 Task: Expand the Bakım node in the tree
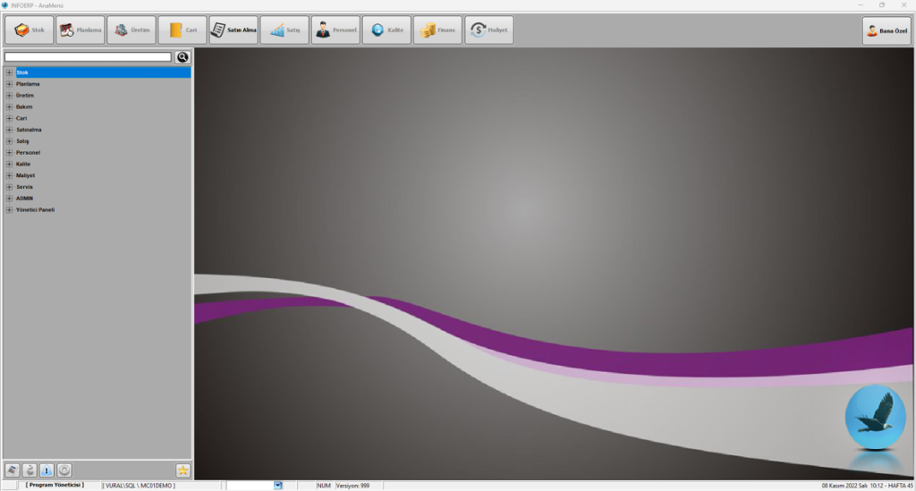pyautogui.click(x=9, y=106)
